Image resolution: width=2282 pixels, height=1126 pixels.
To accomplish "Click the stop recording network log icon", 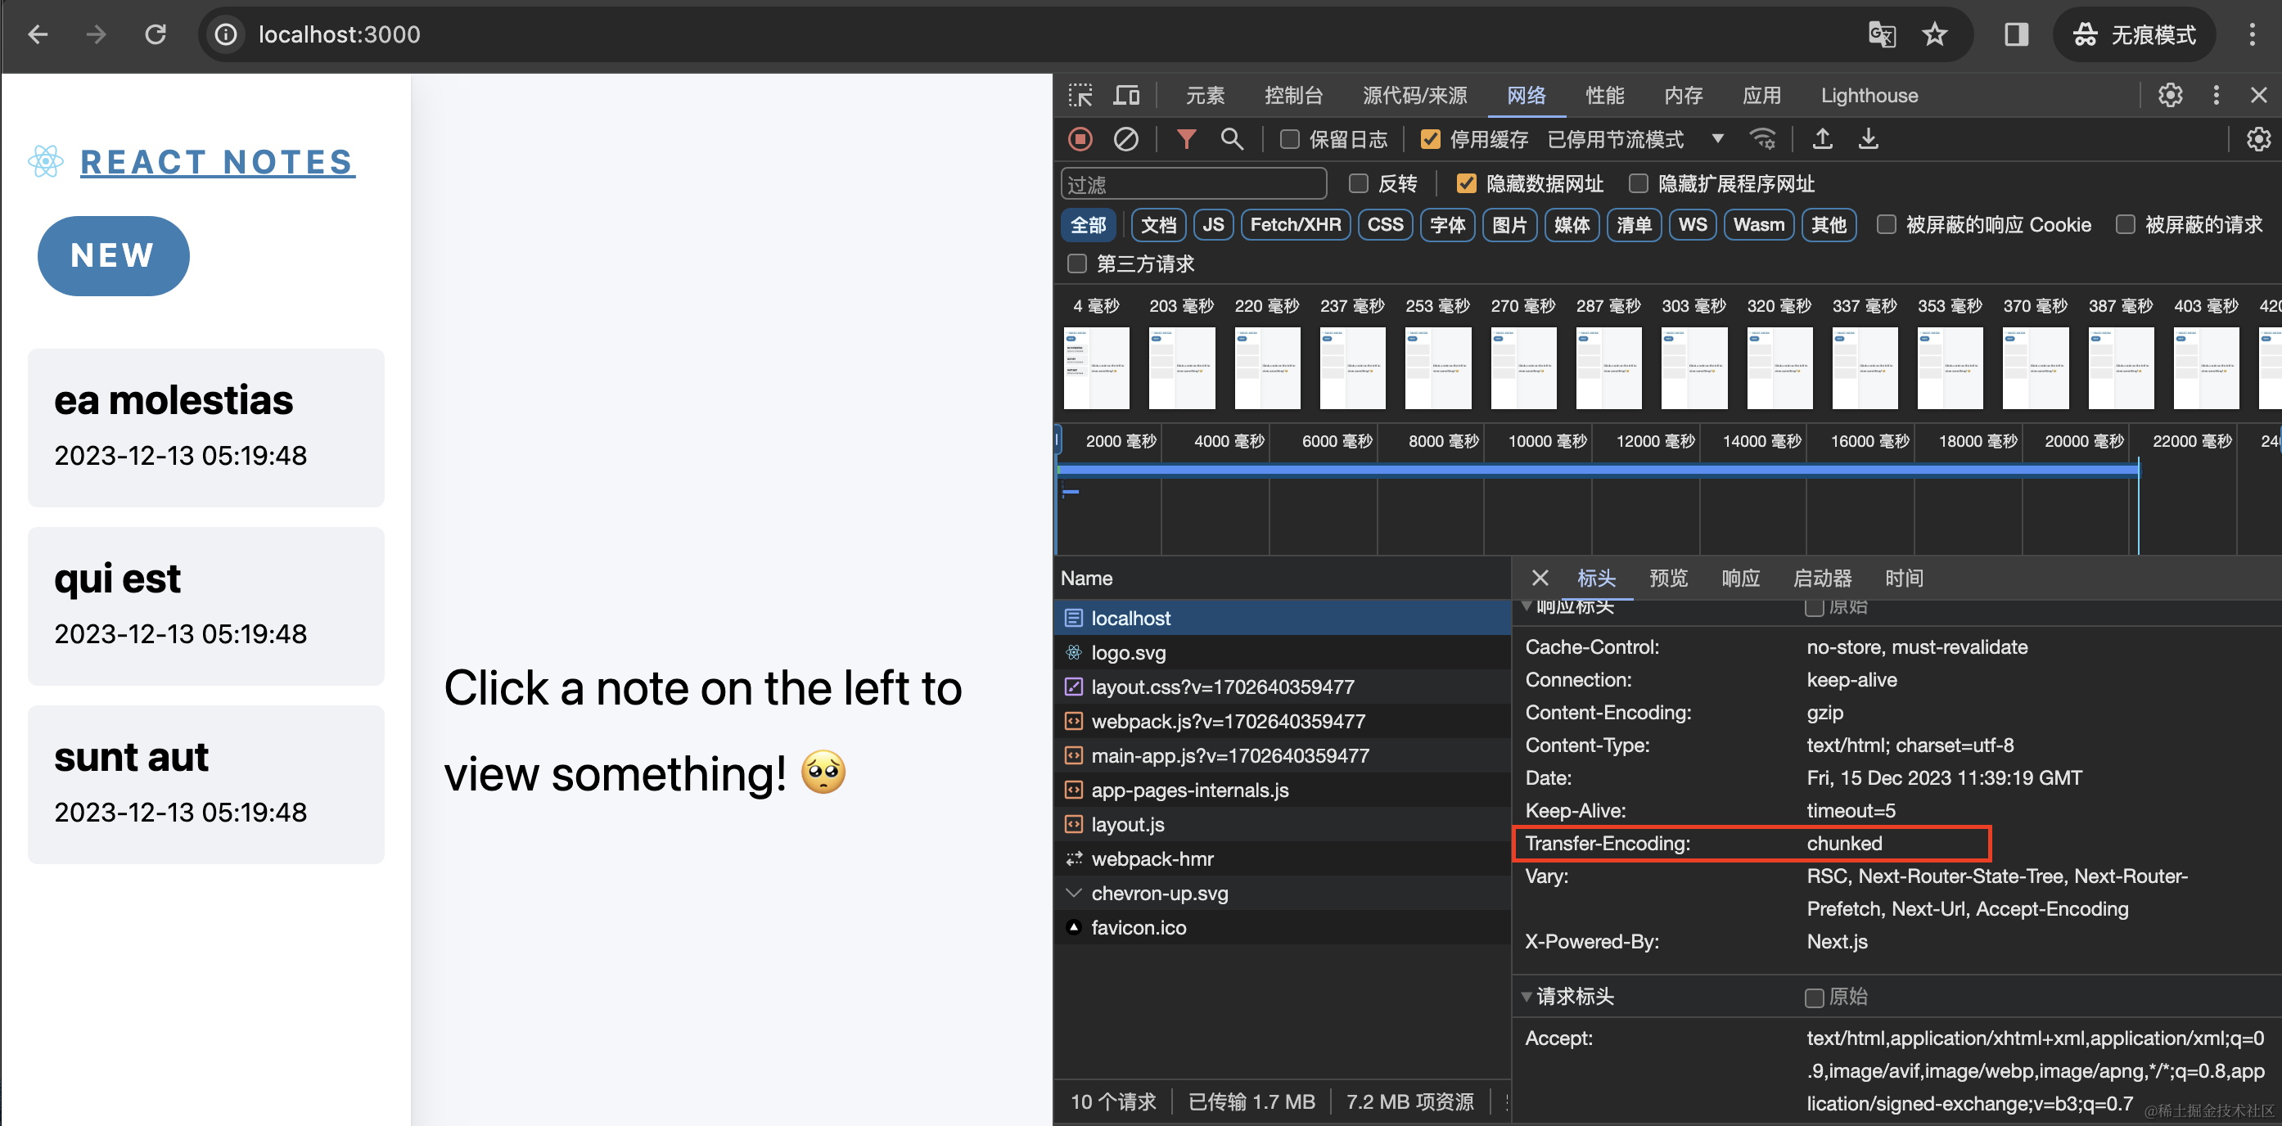I will point(1080,139).
